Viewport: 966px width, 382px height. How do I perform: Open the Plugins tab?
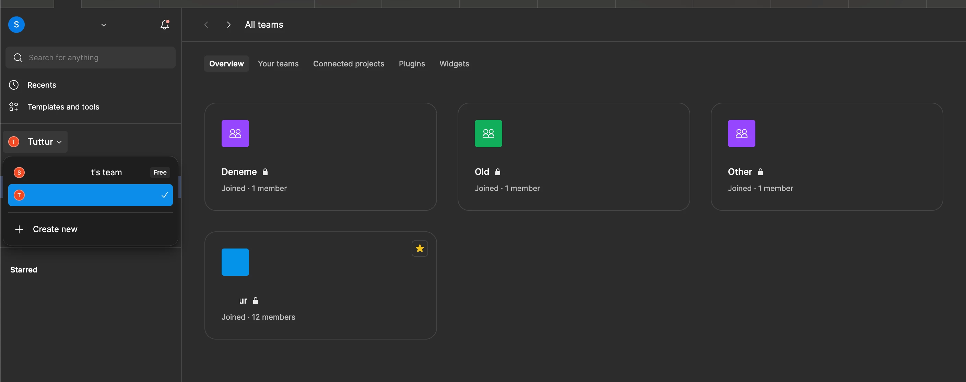click(411, 64)
